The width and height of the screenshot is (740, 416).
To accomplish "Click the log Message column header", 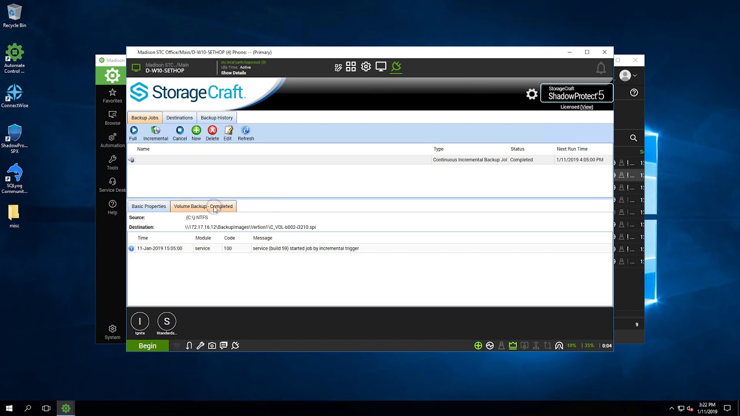I will tap(262, 238).
